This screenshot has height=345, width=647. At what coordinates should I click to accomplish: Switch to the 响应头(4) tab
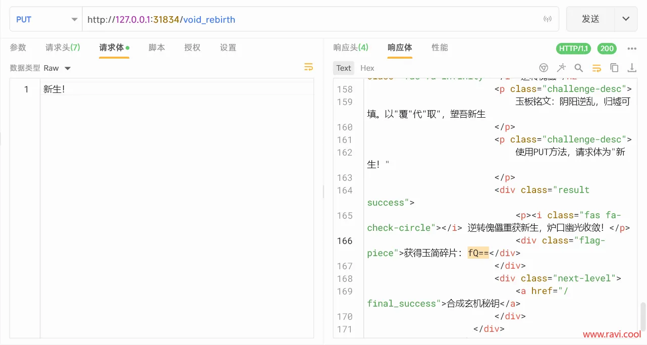351,48
